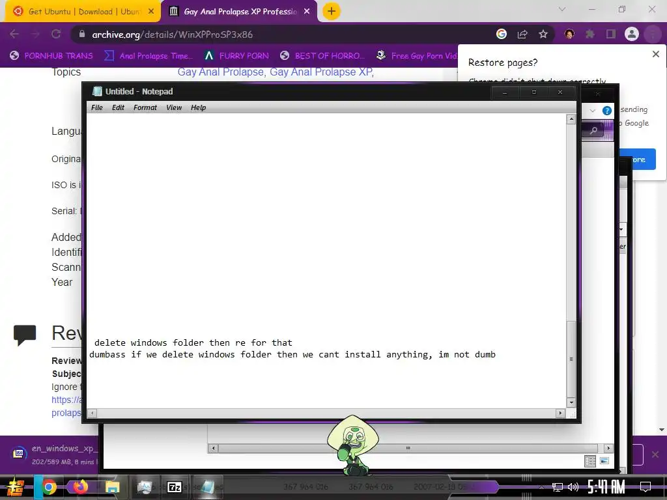Image resolution: width=667 pixels, height=500 pixels.
Task: Close the XP Professional archive.org tab
Action: (x=307, y=12)
